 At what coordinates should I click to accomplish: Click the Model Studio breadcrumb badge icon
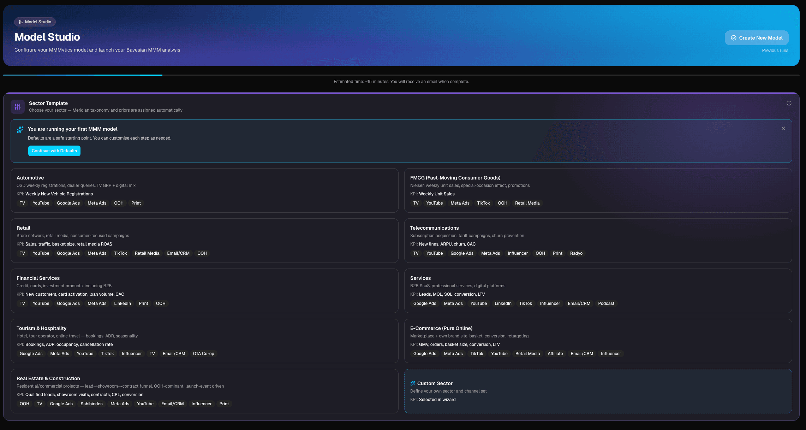[21, 22]
